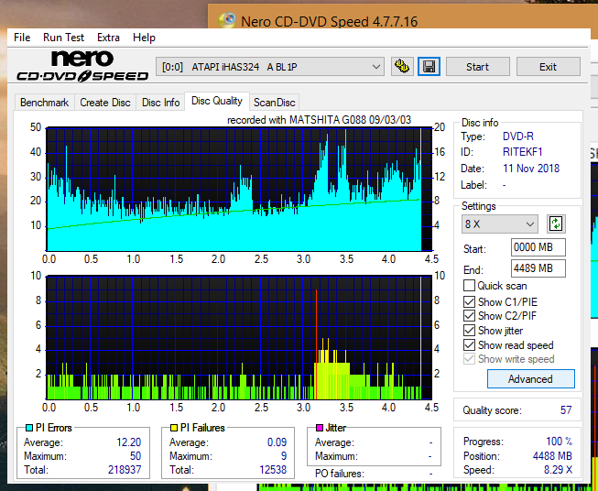Image resolution: width=598 pixels, height=491 pixels.
Task: Switch to the ScanDisc tab
Action: (x=275, y=103)
